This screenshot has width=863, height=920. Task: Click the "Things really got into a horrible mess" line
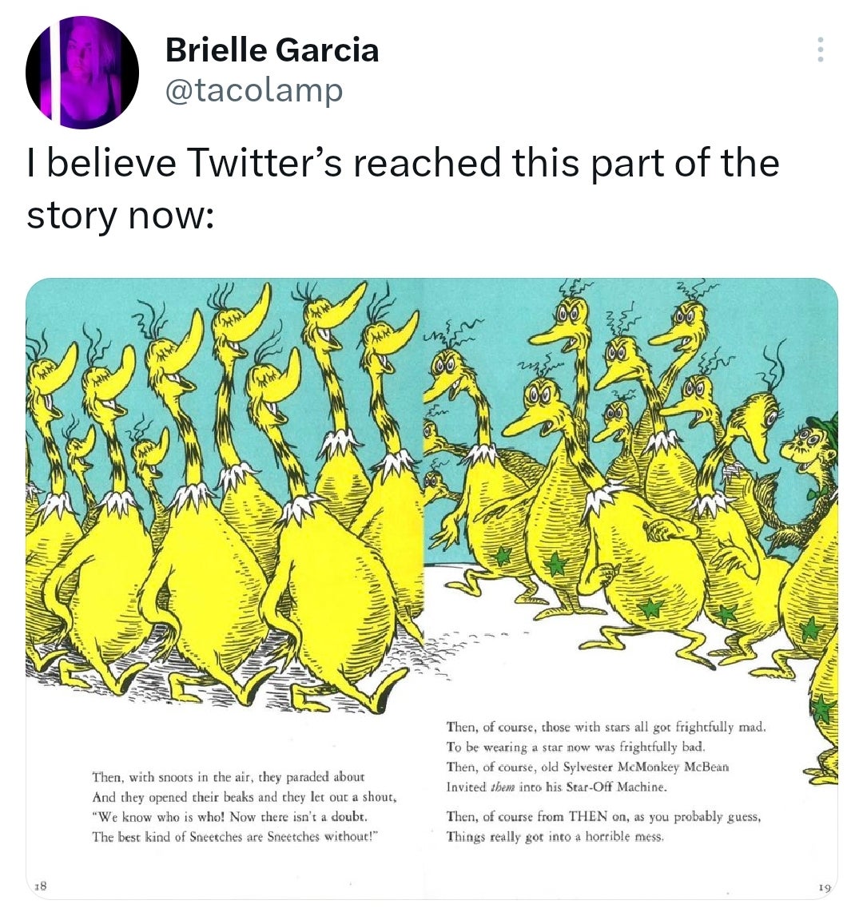(x=555, y=836)
